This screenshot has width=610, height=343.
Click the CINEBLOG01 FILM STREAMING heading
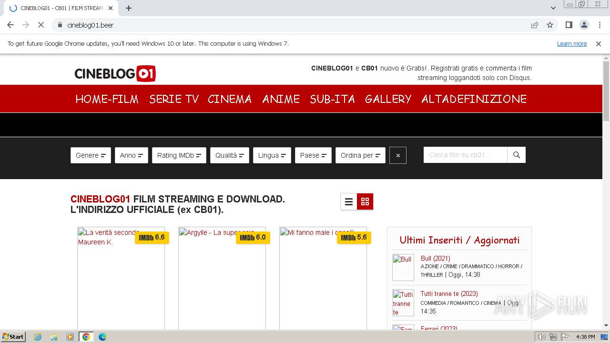[x=178, y=204]
